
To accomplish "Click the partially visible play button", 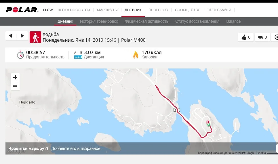I will click(276, 37).
